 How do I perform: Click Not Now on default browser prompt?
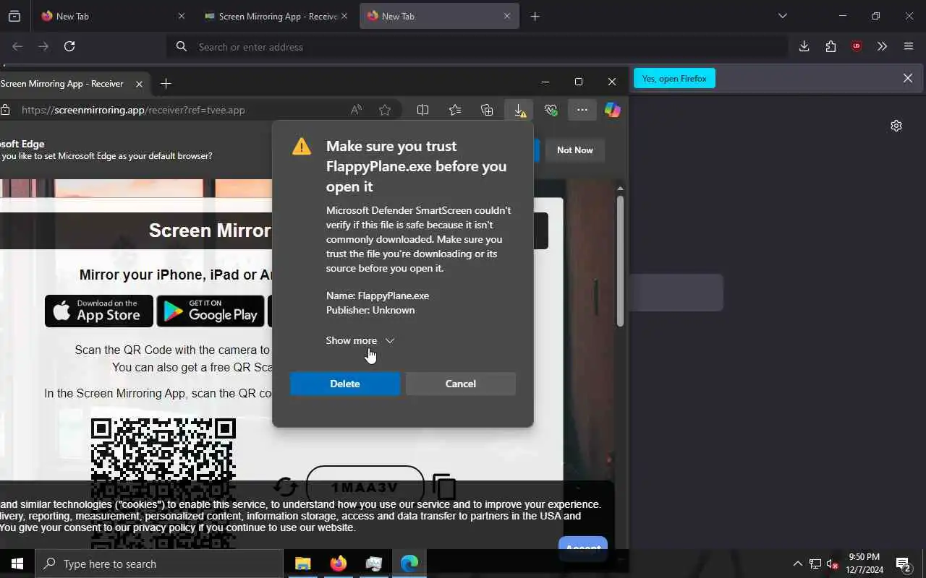(x=575, y=150)
